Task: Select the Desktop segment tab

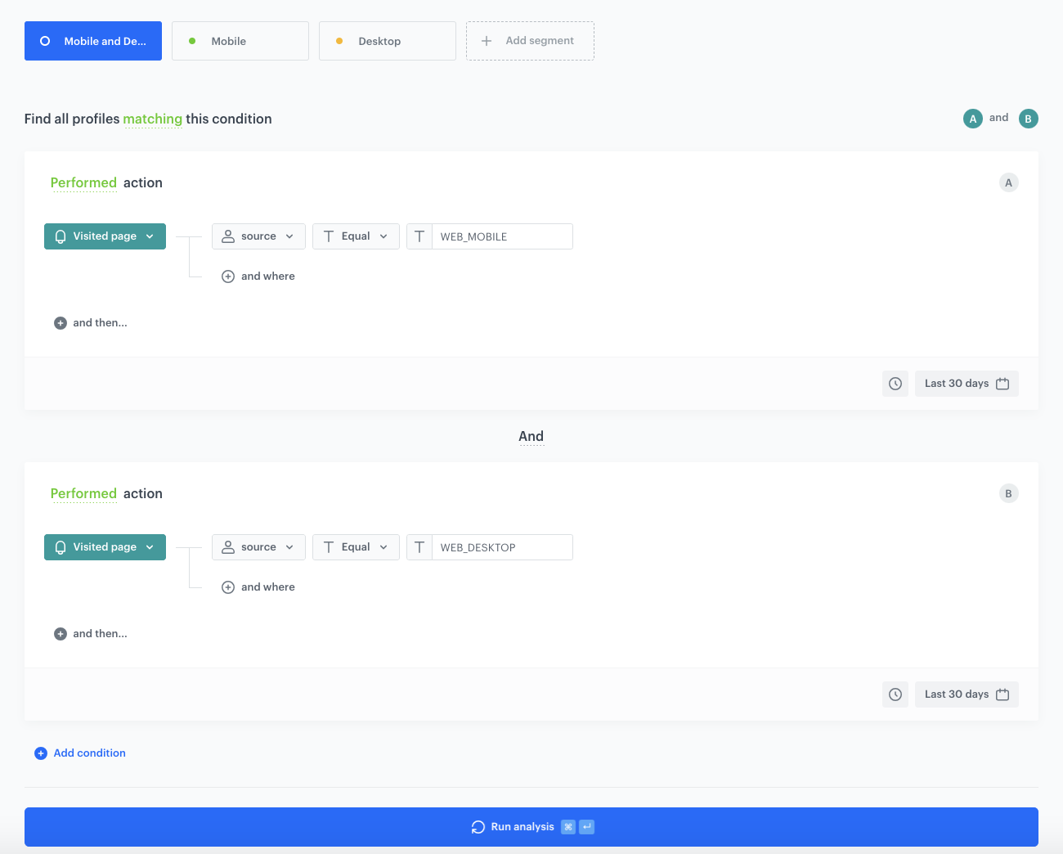Action: tap(387, 41)
